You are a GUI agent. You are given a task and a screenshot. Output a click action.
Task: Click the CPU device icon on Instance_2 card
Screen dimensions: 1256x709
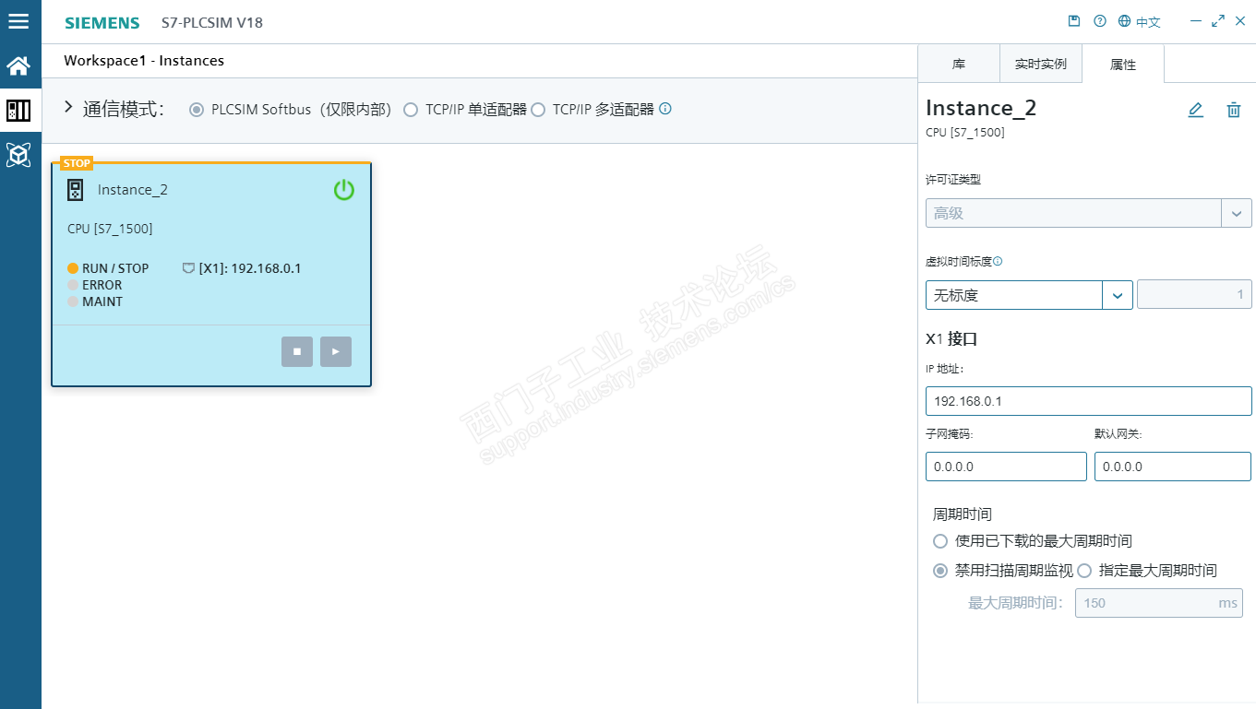coord(76,190)
